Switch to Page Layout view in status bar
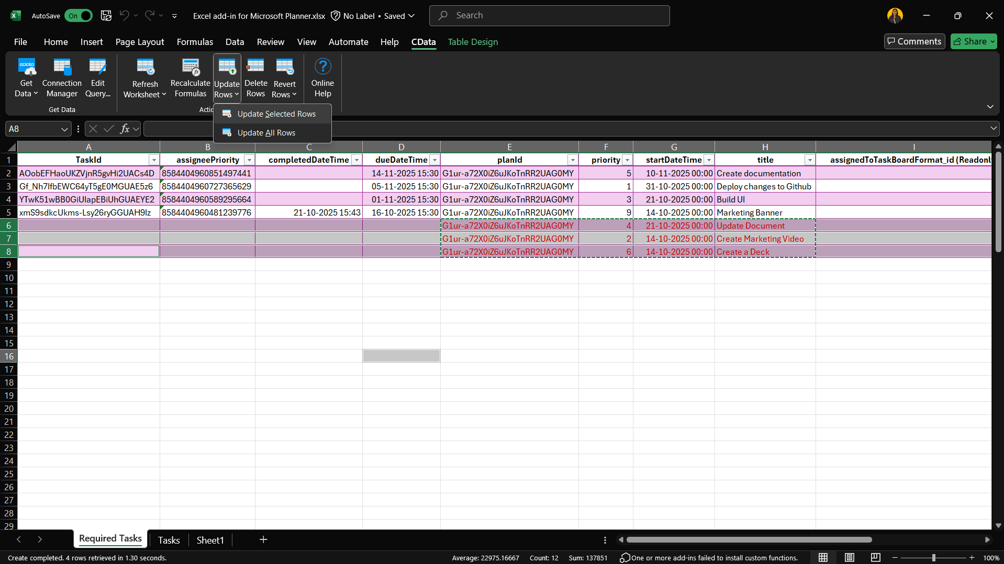 pyautogui.click(x=849, y=558)
